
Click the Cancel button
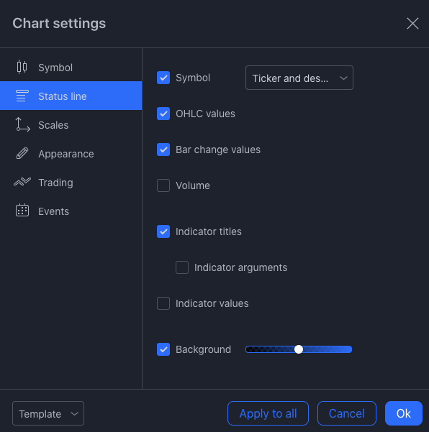[346, 413]
